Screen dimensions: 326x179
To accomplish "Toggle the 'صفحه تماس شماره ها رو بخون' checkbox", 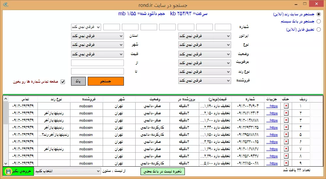I will pos(63,82).
